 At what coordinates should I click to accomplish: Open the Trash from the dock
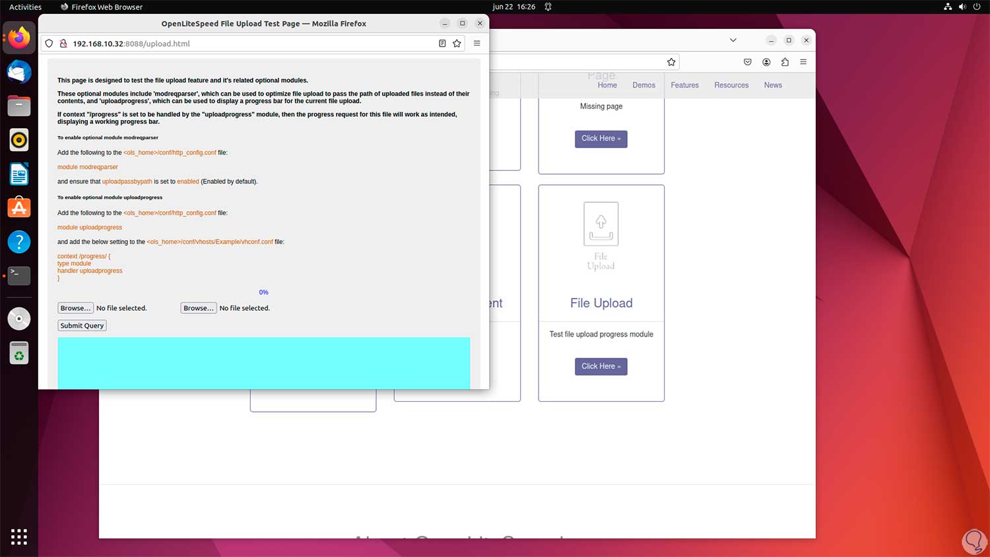click(x=19, y=353)
